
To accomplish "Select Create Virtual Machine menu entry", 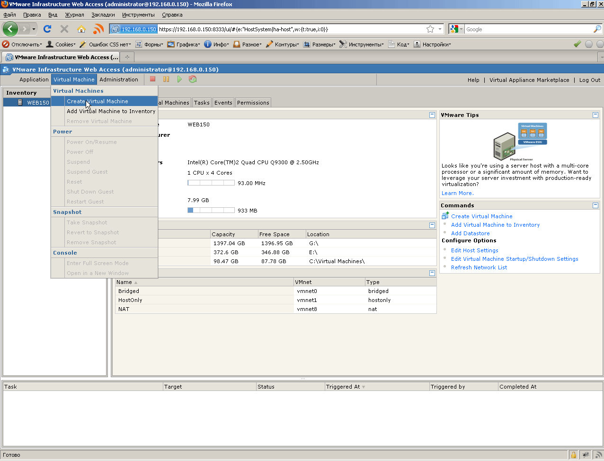I will (104, 101).
